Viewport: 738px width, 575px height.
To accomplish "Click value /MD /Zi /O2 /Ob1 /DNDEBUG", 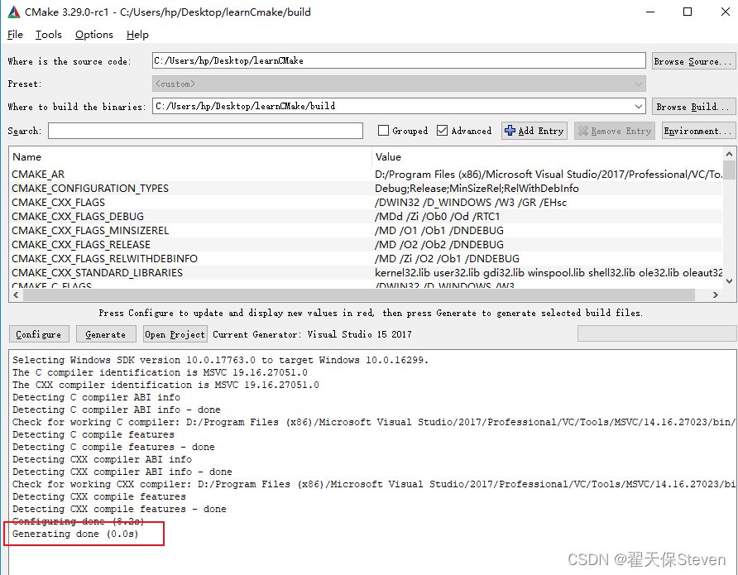I will click(x=447, y=259).
